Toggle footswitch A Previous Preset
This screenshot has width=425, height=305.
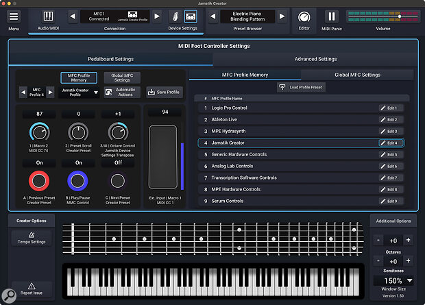[39, 181]
